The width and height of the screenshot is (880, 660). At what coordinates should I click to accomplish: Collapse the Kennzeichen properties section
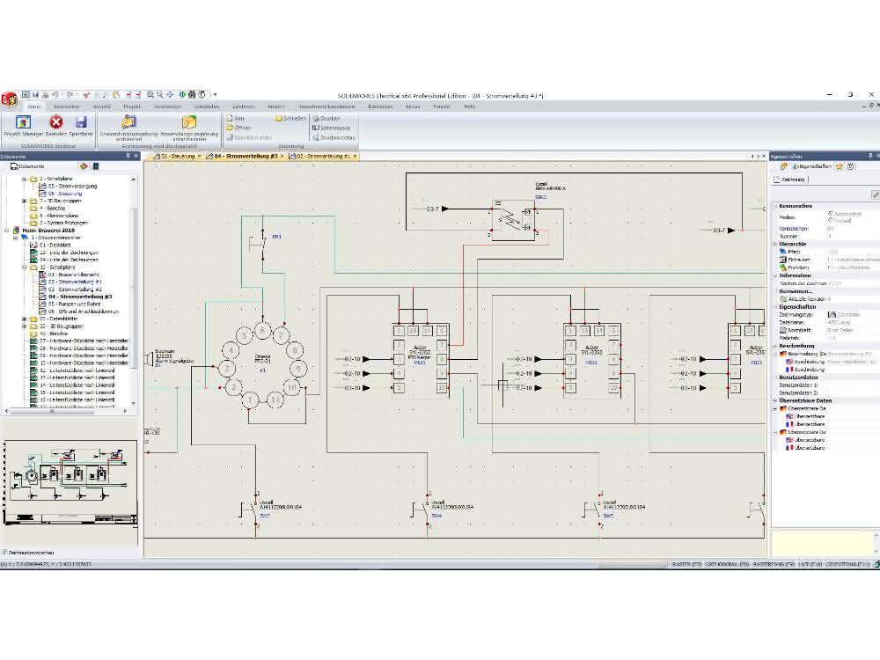775,206
